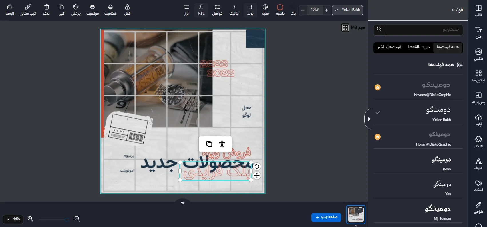Click the font search field جستجو
The height and width of the screenshot is (227, 487).
pos(423,30)
